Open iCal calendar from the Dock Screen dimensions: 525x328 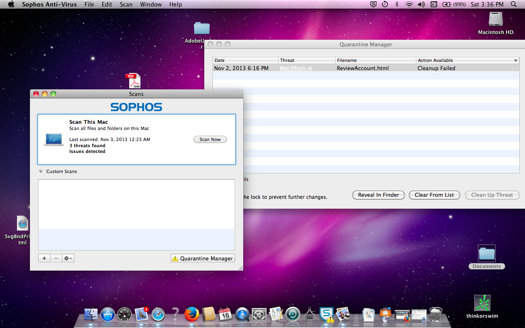coord(226,314)
